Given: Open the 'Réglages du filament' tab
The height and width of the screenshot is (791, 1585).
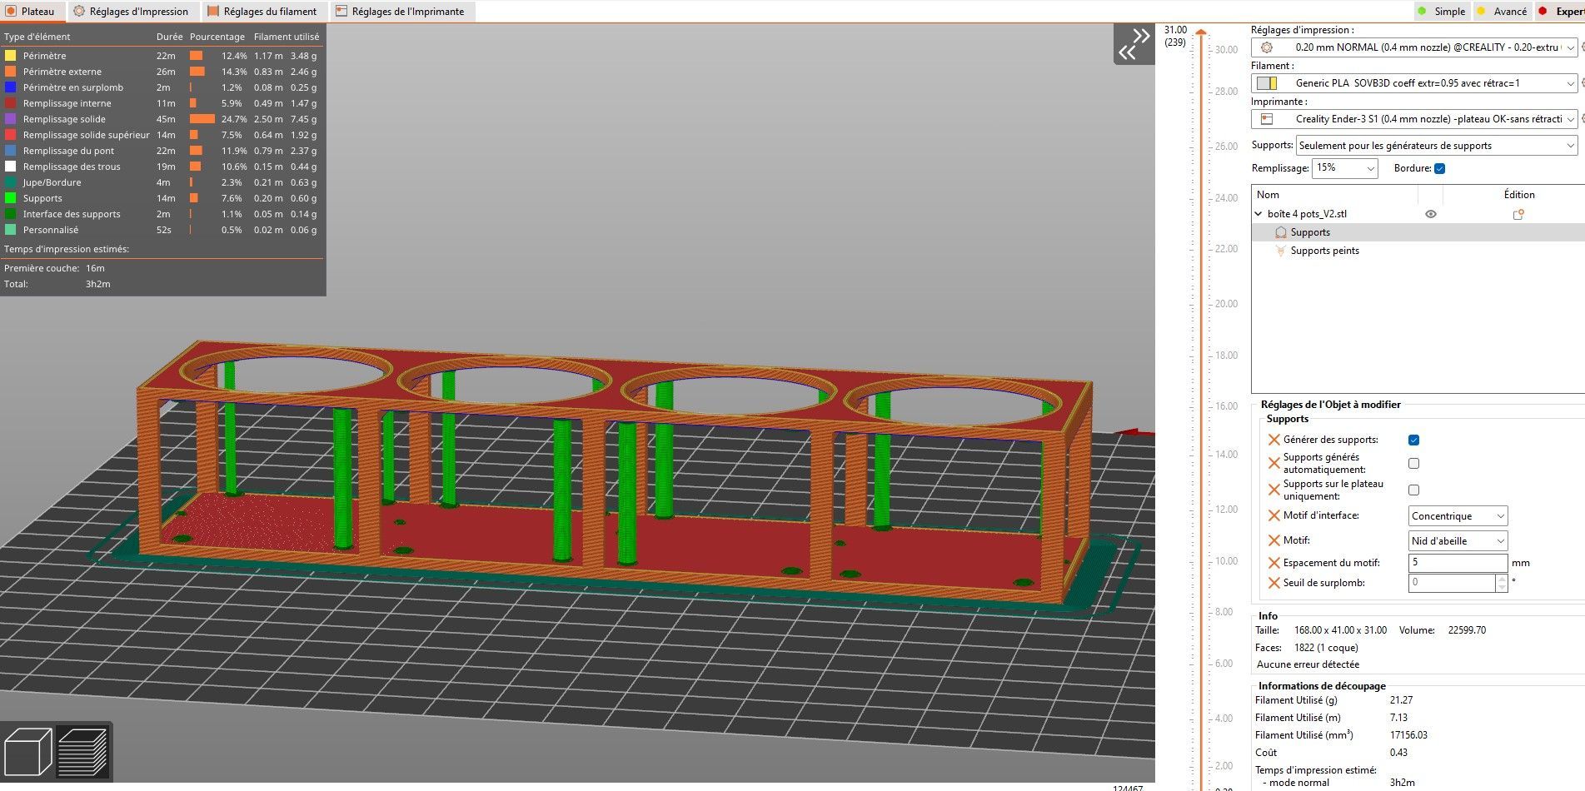Looking at the screenshot, I should [262, 12].
